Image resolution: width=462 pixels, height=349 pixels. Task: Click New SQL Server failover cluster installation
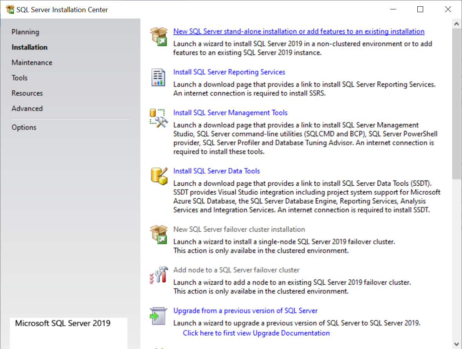tap(239, 229)
